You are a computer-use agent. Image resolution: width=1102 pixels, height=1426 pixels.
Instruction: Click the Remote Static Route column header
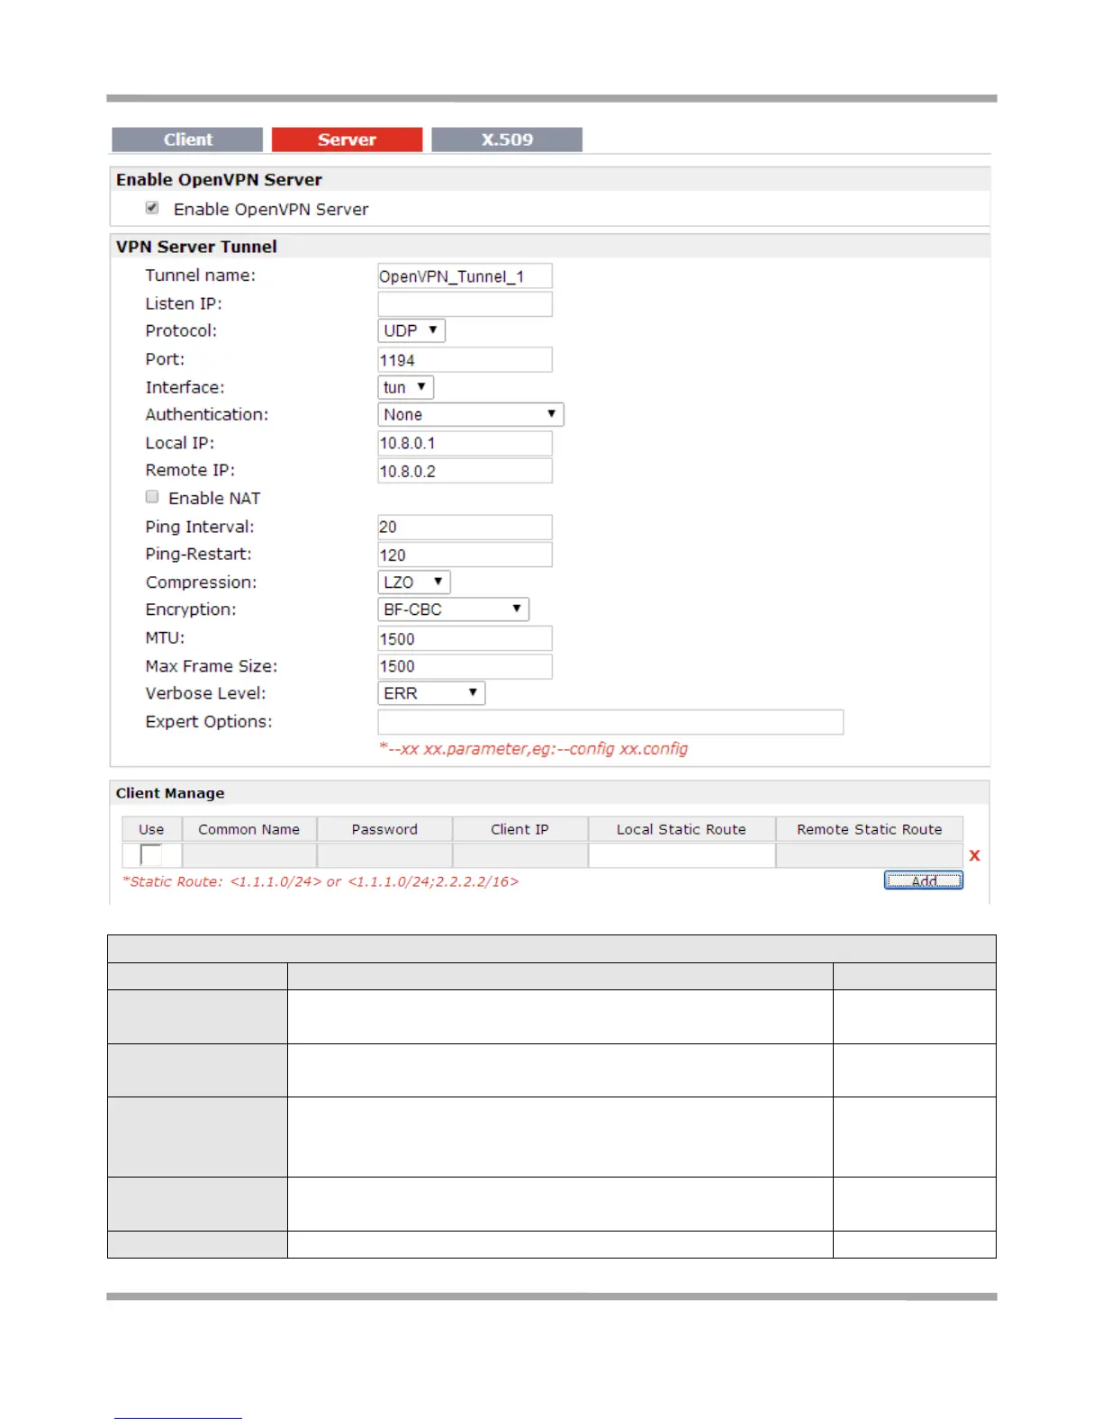pos(870,829)
